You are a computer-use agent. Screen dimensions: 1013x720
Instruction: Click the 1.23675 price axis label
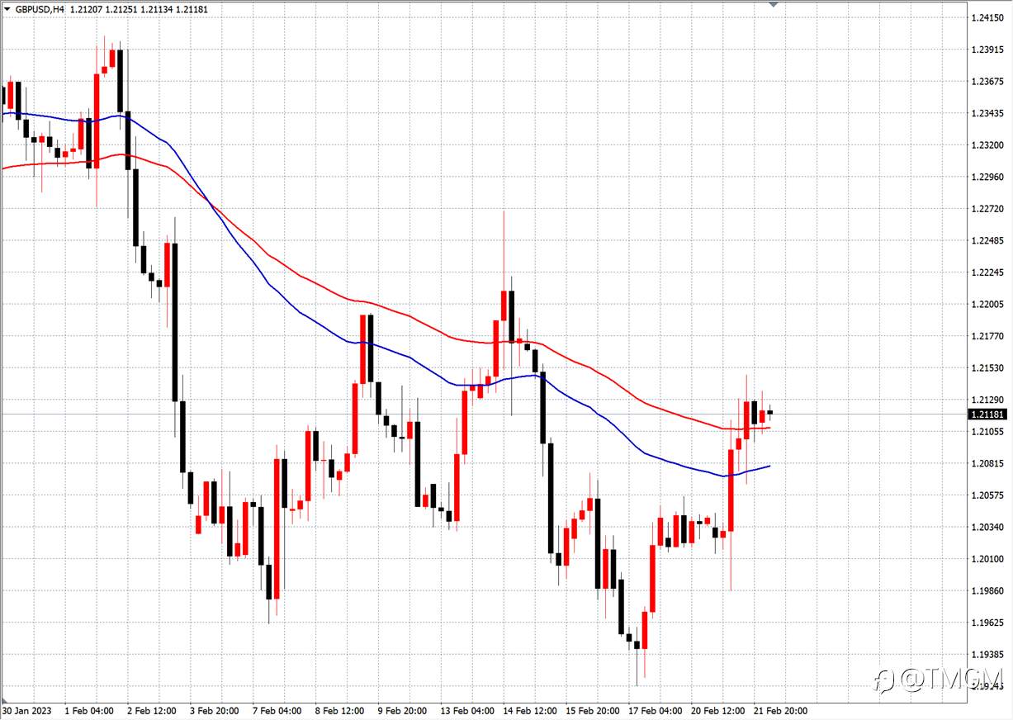987,81
